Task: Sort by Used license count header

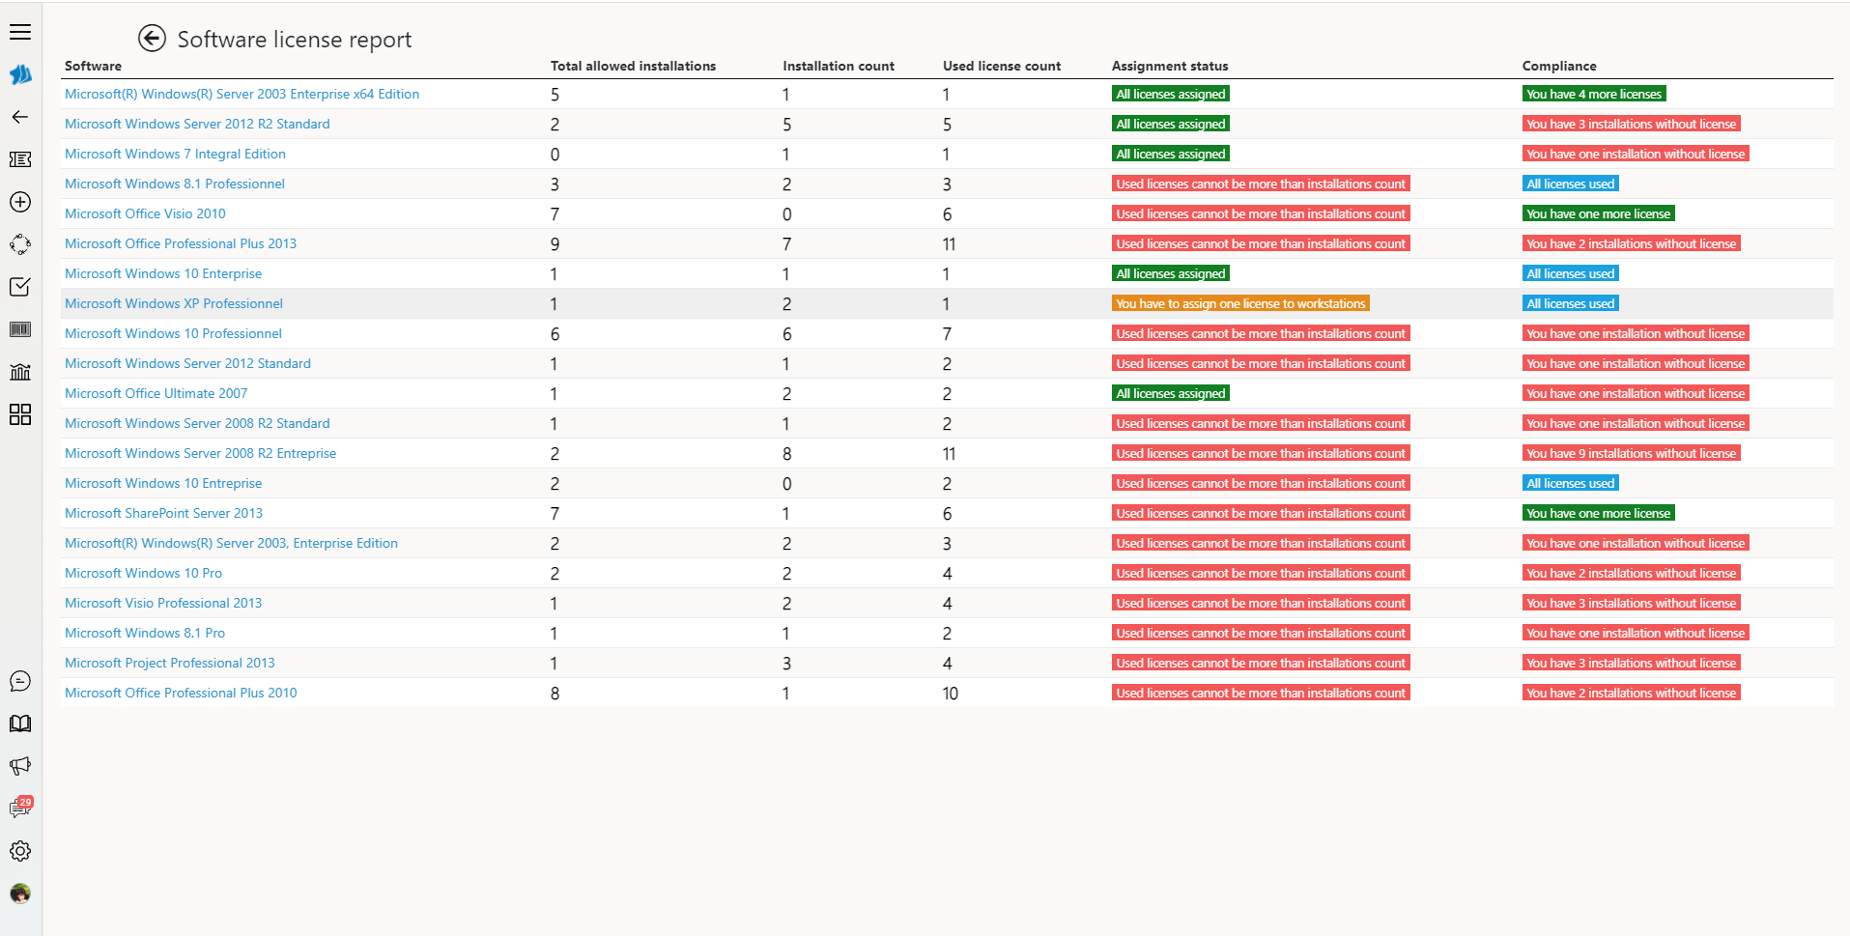Action: (1002, 66)
